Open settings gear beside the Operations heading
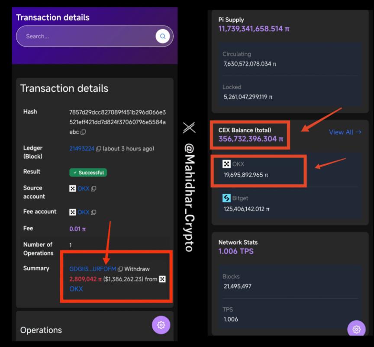Screen dimensions: 374x347 [161, 325]
